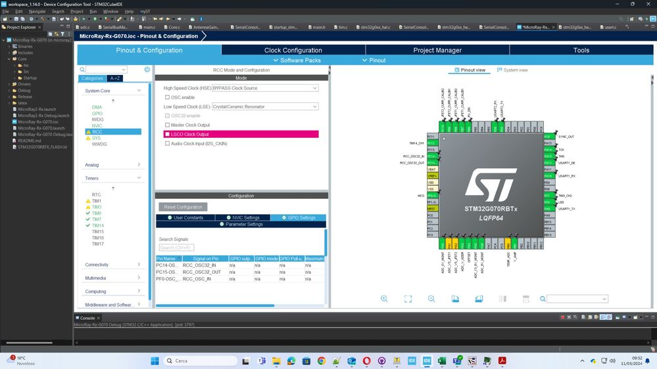Select TIM1 in the Timers list
Screen dimensions: 657x369
pyautogui.click(x=97, y=201)
